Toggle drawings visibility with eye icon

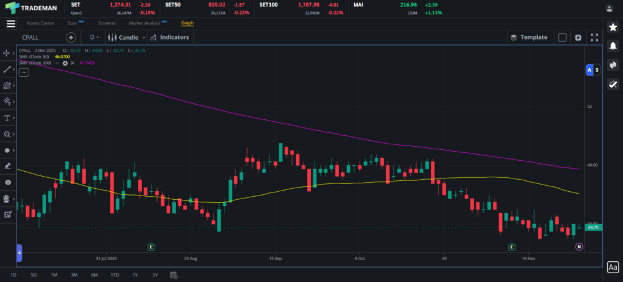[7, 183]
